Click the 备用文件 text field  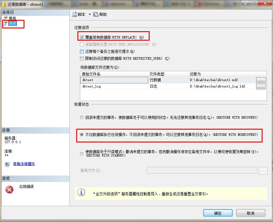(202, 170)
